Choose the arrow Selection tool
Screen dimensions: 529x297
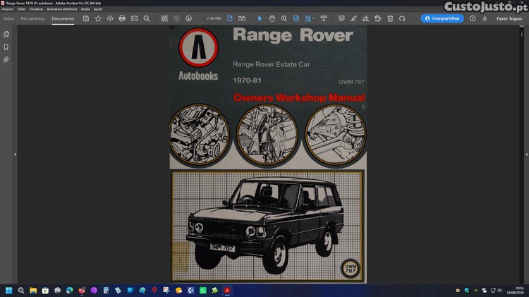[x=260, y=18]
